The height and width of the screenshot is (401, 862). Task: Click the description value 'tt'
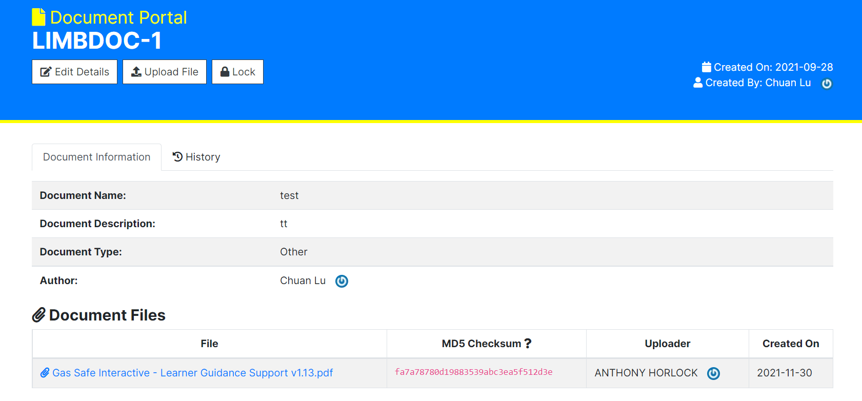(x=284, y=224)
